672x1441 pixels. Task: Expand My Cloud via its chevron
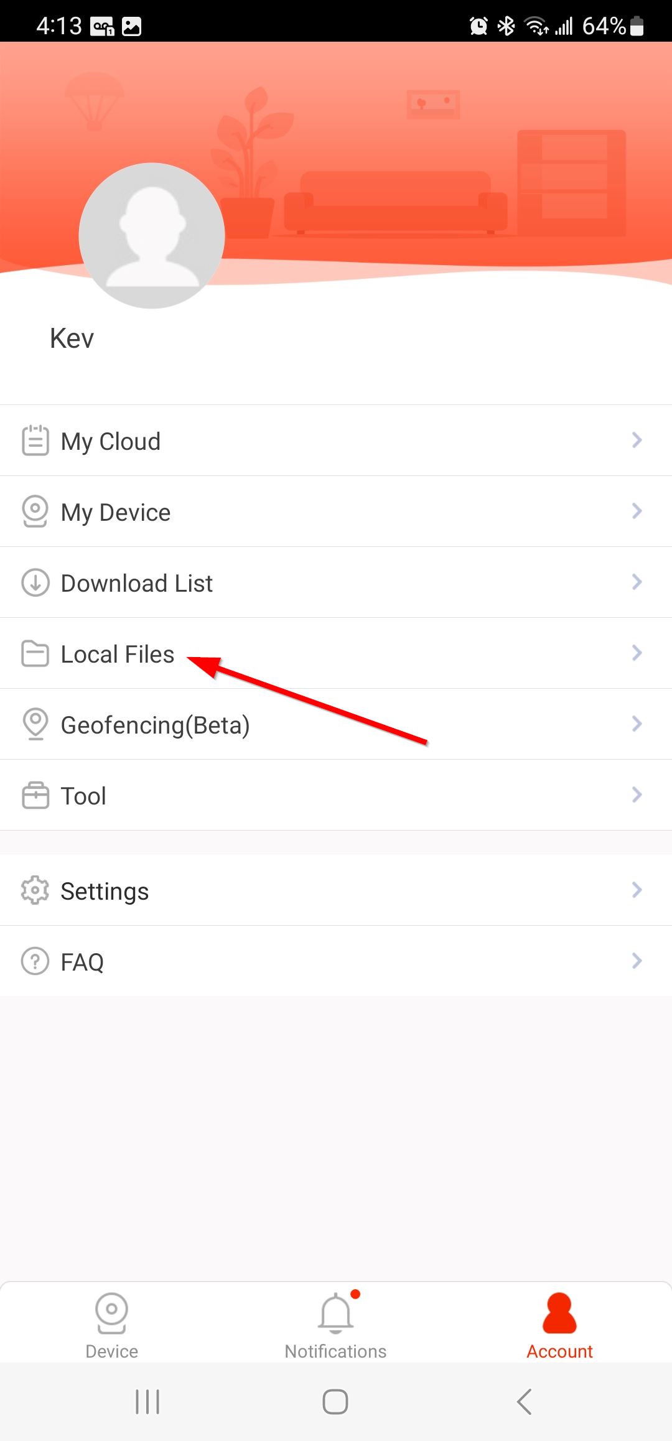point(637,441)
